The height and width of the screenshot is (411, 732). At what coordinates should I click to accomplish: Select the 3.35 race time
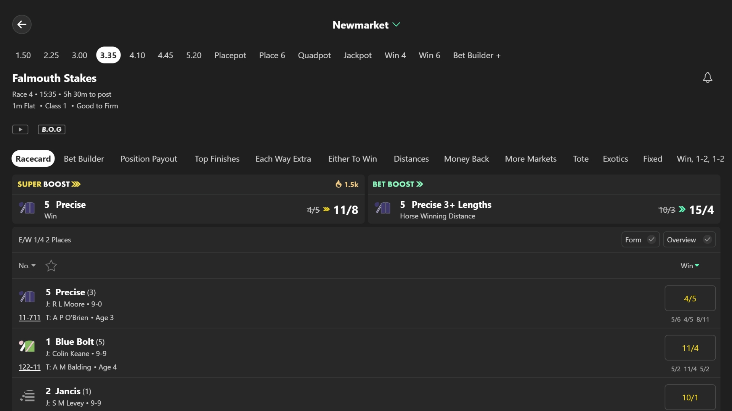point(108,55)
